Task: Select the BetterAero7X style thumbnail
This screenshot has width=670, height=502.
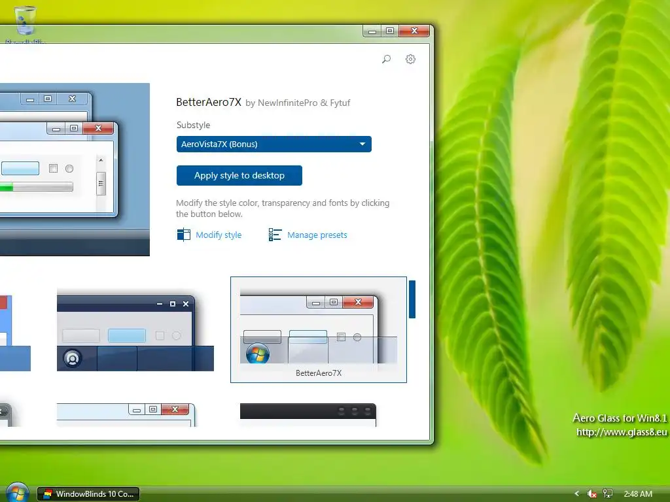Action: click(x=319, y=329)
